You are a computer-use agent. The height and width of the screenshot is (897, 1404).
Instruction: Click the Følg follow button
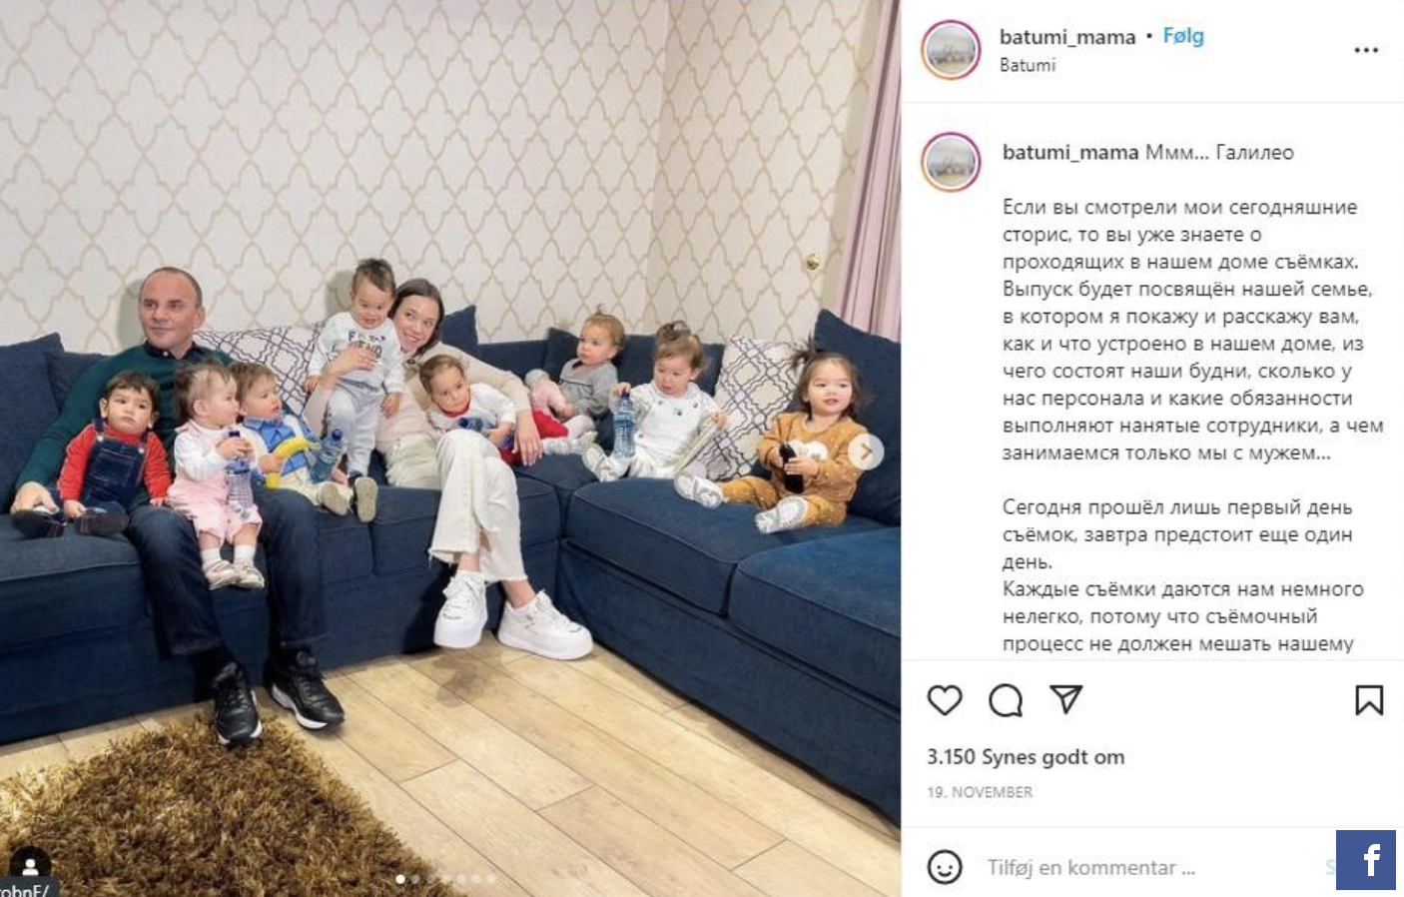point(1183,36)
